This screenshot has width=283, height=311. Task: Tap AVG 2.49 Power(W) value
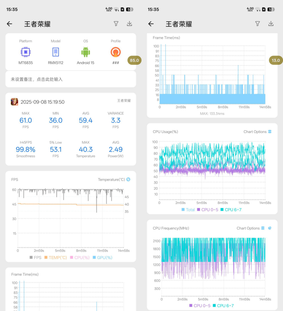[x=116, y=149]
